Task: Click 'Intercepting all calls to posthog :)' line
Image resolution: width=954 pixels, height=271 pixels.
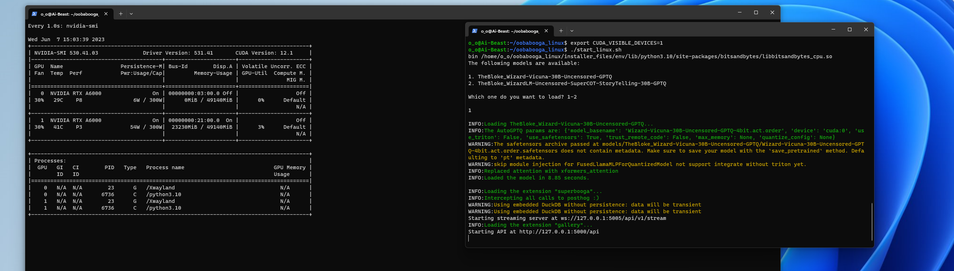Action: tap(541, 198)
